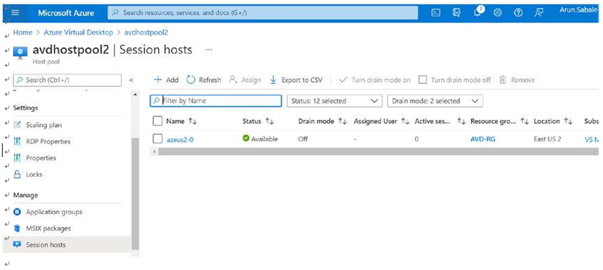603x270 pixels.
Task: Open the notifications bell
Action: click(x=478, y=12)
